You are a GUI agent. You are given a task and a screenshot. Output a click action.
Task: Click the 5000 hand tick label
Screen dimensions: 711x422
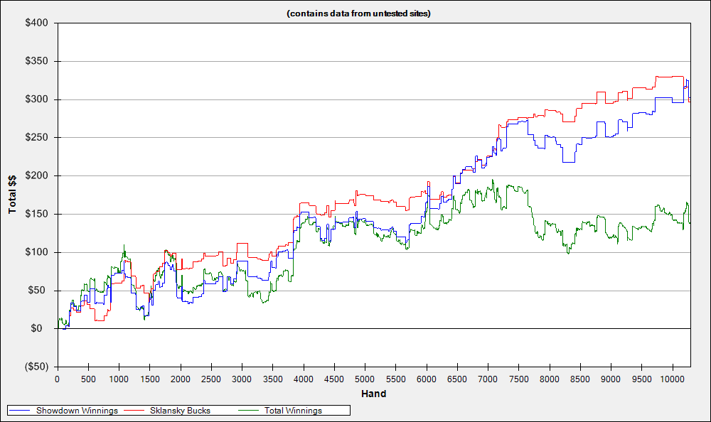(x=365, y=379)
